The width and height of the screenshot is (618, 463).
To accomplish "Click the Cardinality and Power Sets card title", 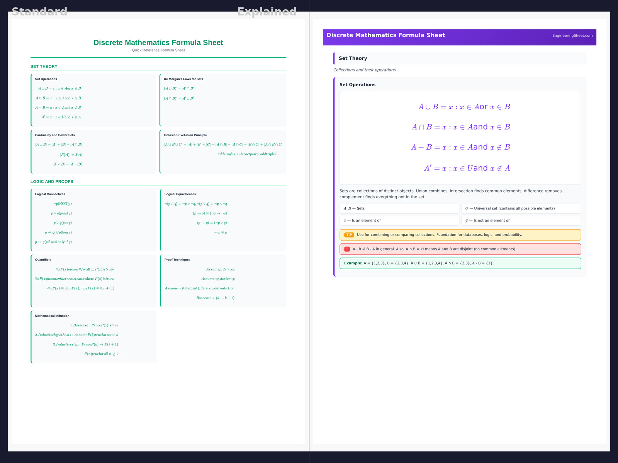I will click(55, 135).
